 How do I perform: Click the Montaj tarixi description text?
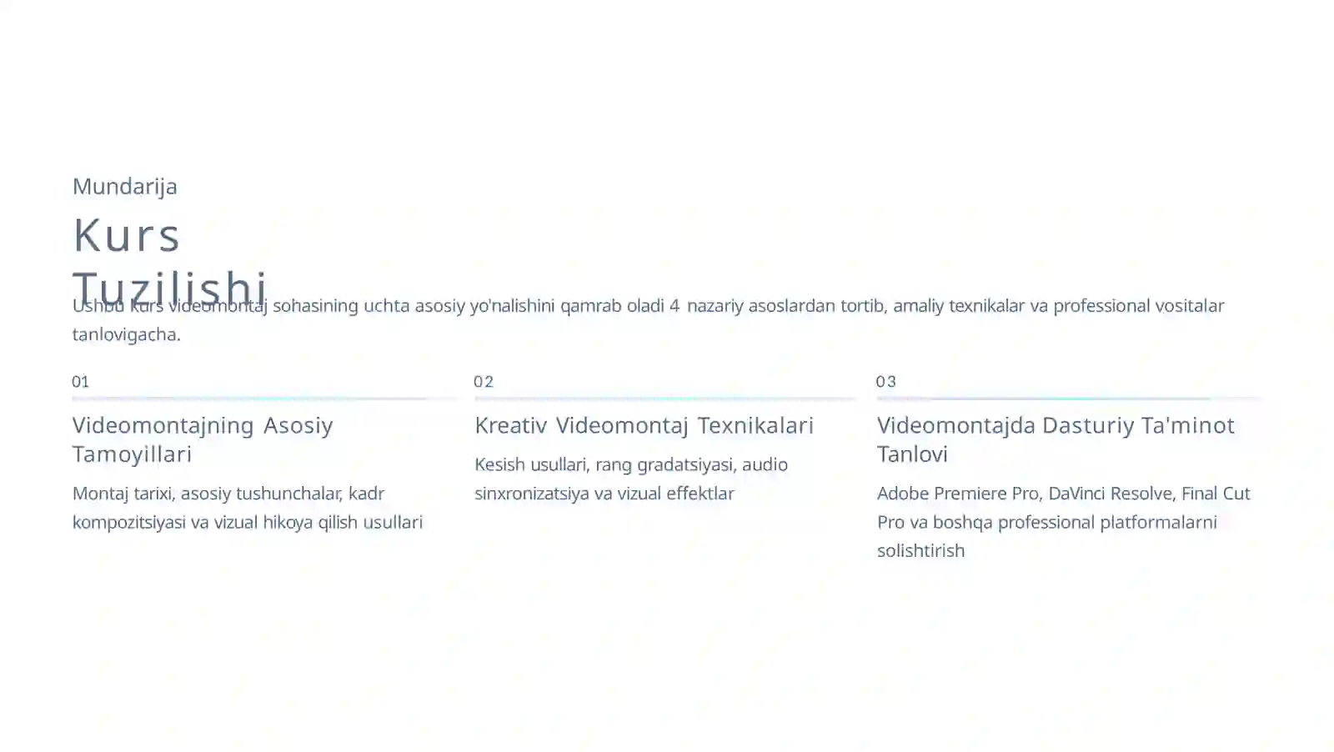[x=248, y=507]
